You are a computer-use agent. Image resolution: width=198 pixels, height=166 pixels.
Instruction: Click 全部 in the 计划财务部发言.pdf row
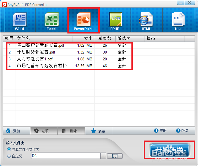122,52
